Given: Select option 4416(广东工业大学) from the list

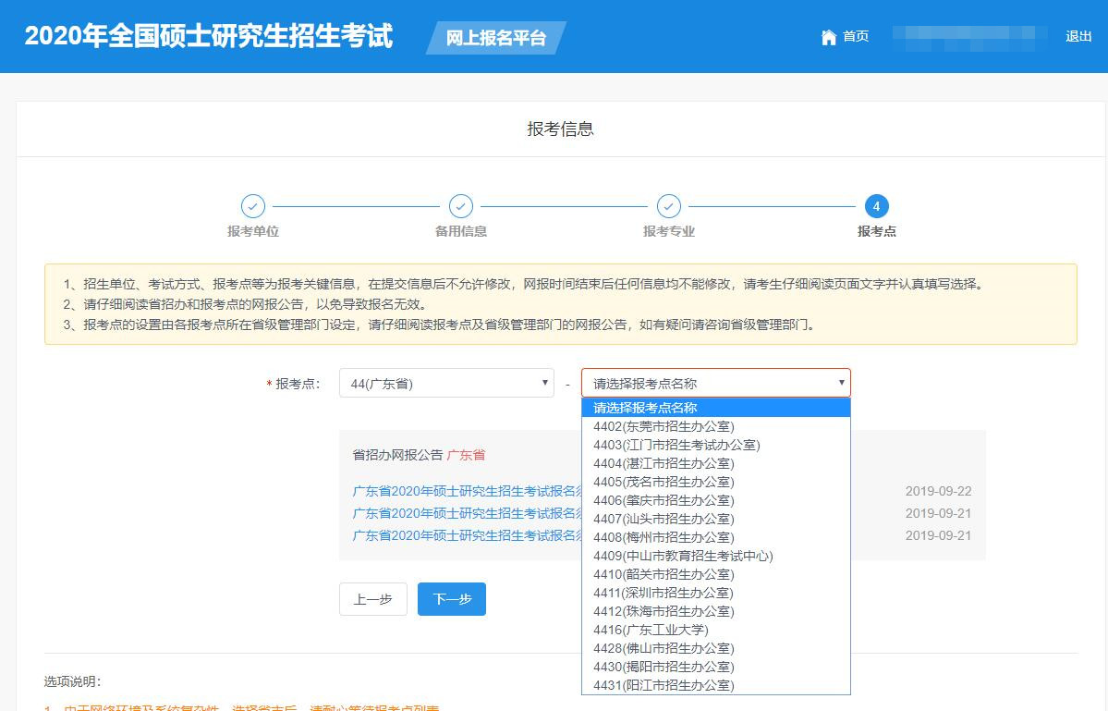Looking at the screenshot, I should click(x=658, y=630).
